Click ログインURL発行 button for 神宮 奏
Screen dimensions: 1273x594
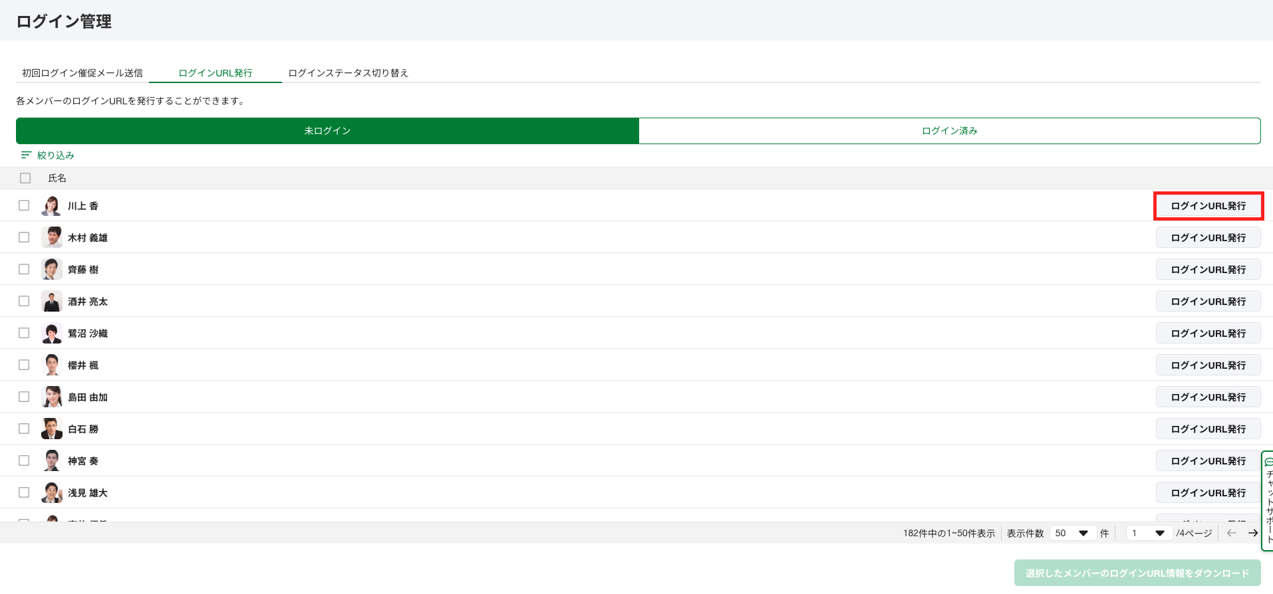click(x=1208, y=461)
